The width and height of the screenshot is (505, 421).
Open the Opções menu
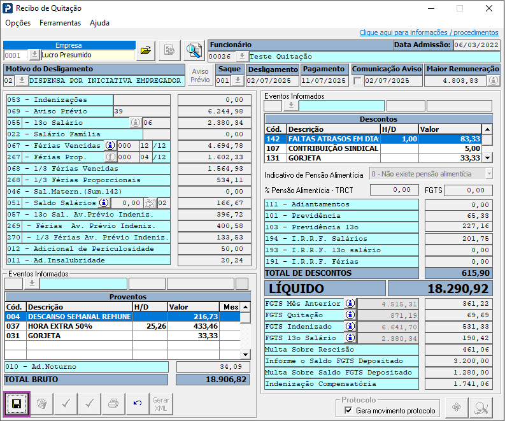18,23
